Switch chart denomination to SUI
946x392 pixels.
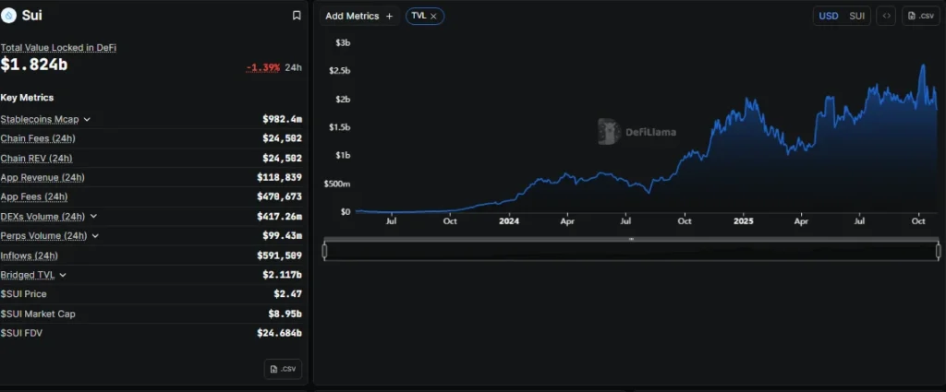tap(856, 17)
